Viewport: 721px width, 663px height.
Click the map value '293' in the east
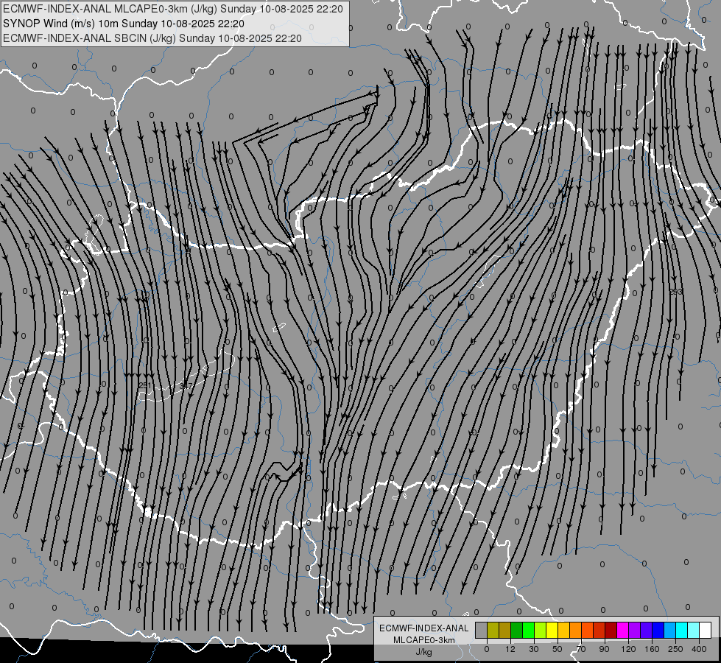[x=676, y=292]
